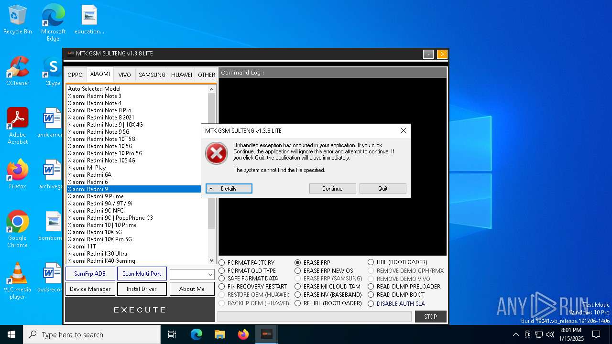
Task: Click the taskbar search box
Action: tap(92, 334)
